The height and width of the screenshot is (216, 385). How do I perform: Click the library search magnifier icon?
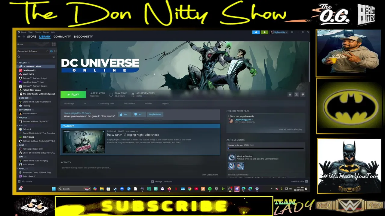click(19, 57)
